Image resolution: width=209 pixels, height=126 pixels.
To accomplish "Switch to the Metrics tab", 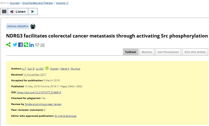I will tap(147, 52).
